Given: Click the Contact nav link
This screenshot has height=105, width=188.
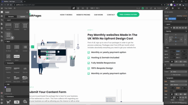Looking at the screenshot, I should (111, 15).
